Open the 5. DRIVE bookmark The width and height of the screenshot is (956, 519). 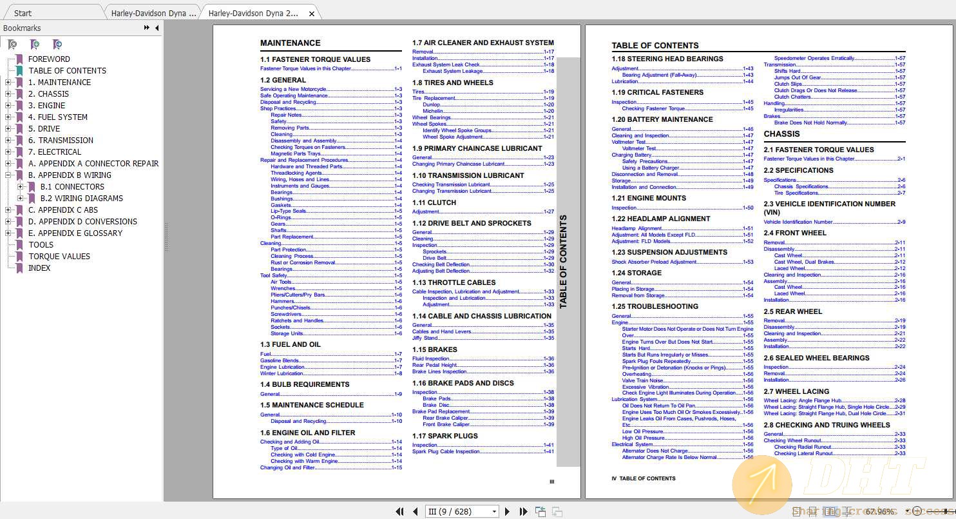[x=44, y=129]
